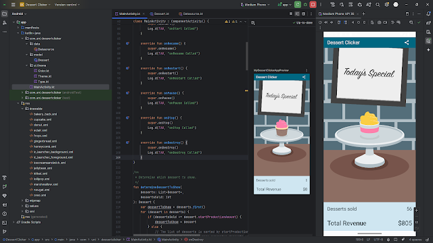Open IDE settings gear icon
The height and width of the screenshot is (243, 433).
pyautogui.click(x=386, y=5)
